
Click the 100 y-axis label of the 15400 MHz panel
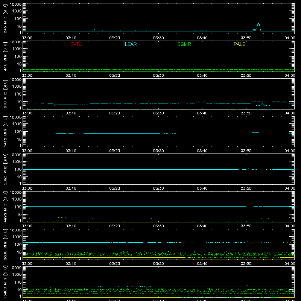(x=18, y=282)
